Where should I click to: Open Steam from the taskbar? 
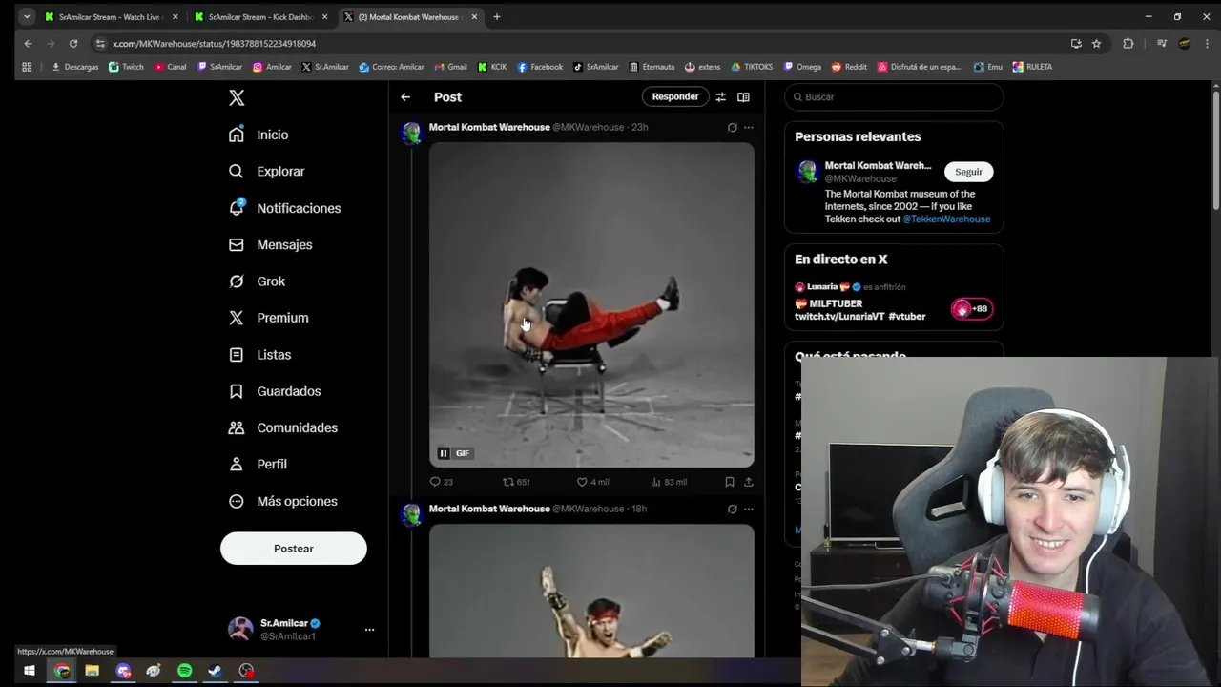coord(215,671)
